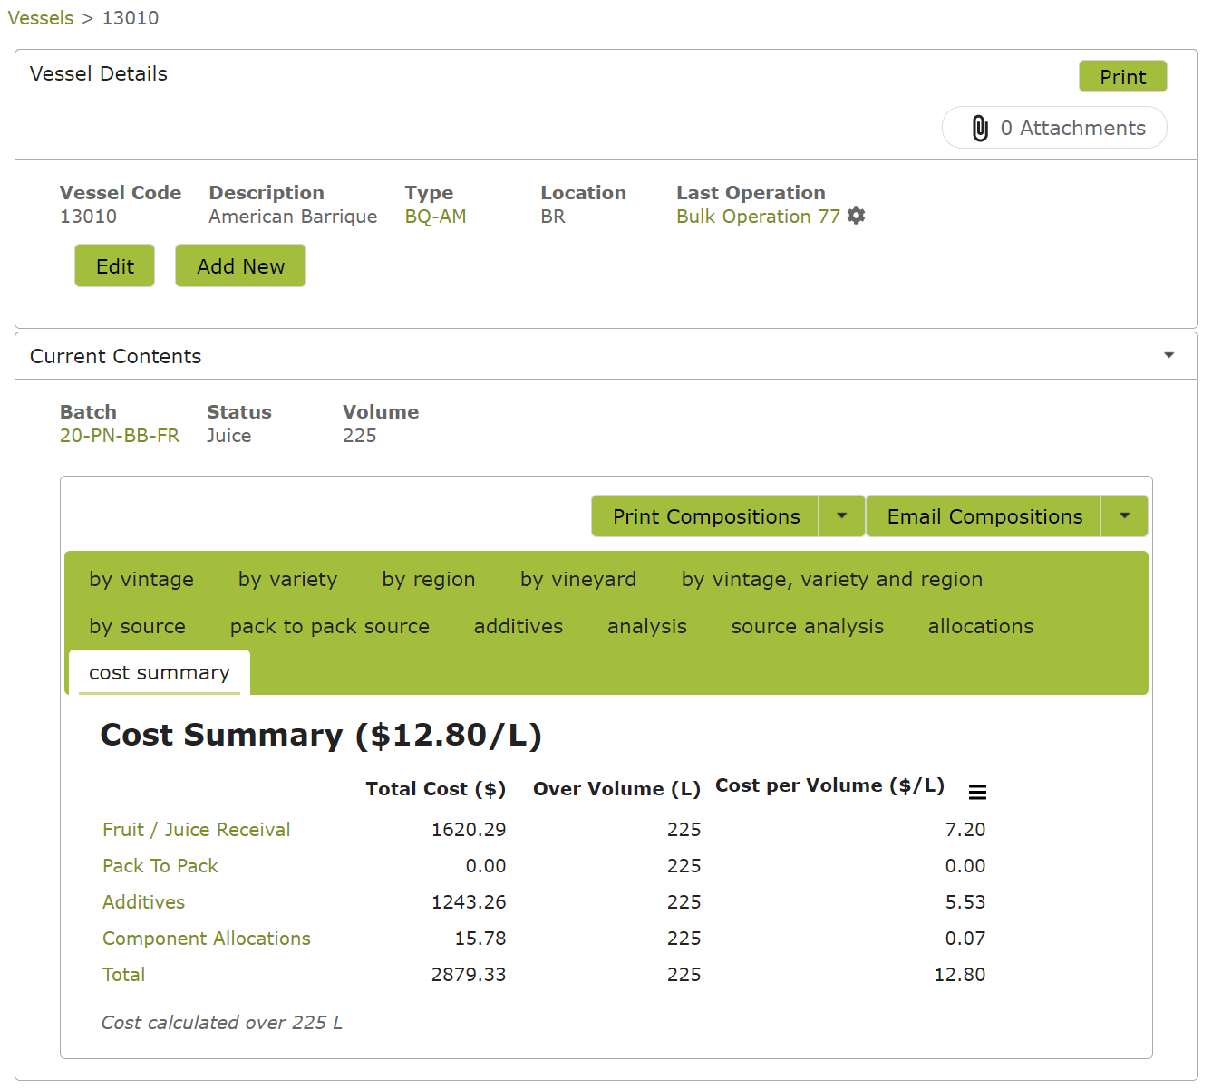The width and height of the screenshot is (1212, 1088).
Task: Switch to the by vintage tab
Action: (x=141, y=579)
